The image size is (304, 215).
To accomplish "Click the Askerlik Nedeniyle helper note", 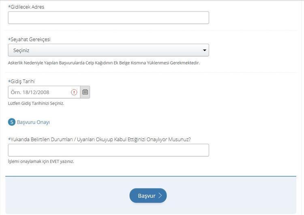I will pyautogui.click(x=104, y=63).
